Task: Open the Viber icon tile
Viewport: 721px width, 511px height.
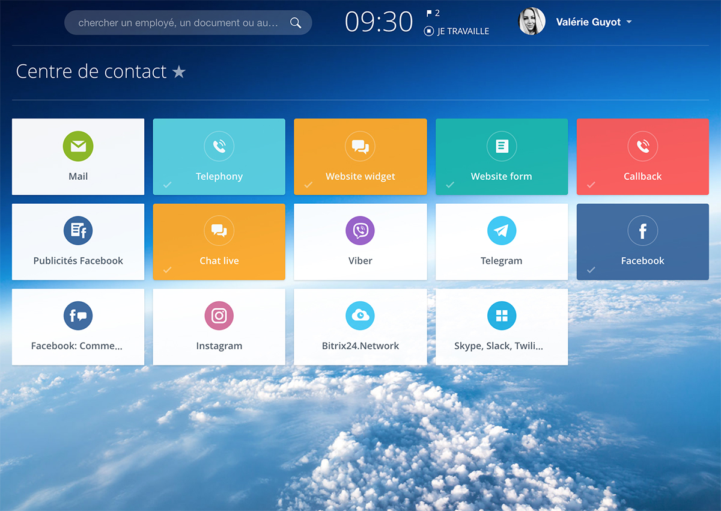Action: (360, 231)
